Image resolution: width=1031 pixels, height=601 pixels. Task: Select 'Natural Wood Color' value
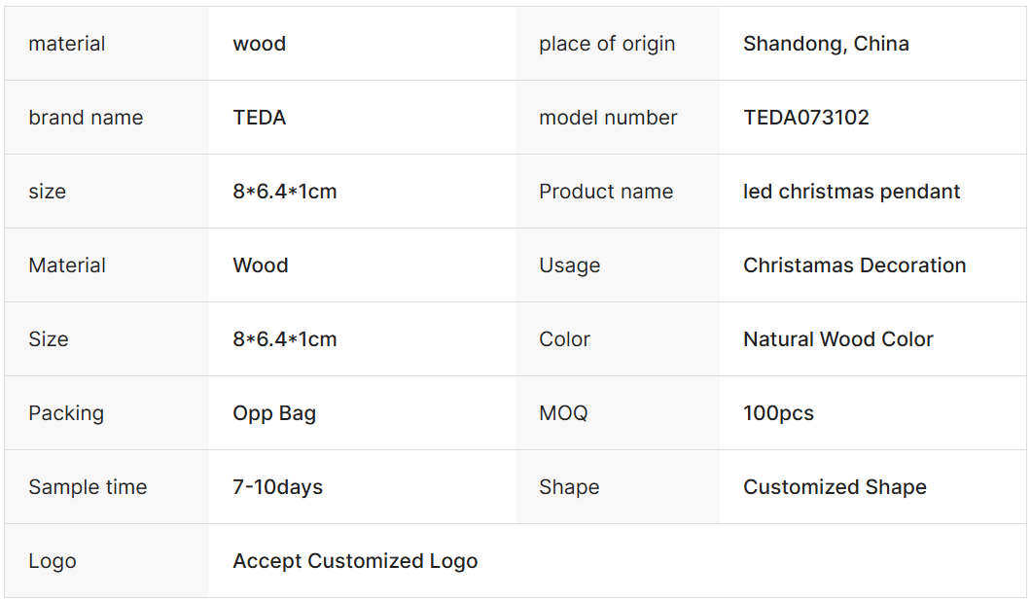pos(837,339)
